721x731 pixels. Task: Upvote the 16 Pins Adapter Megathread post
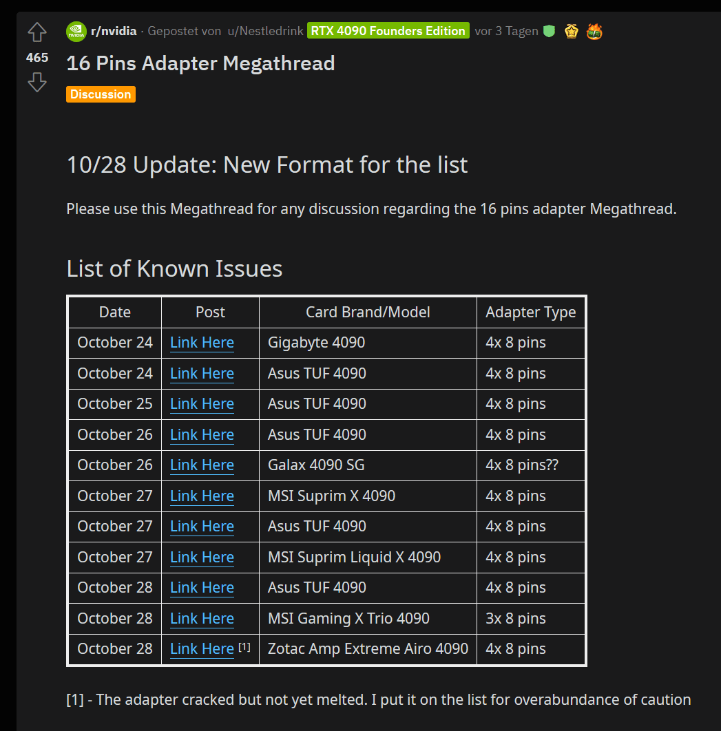click(37, 32)
